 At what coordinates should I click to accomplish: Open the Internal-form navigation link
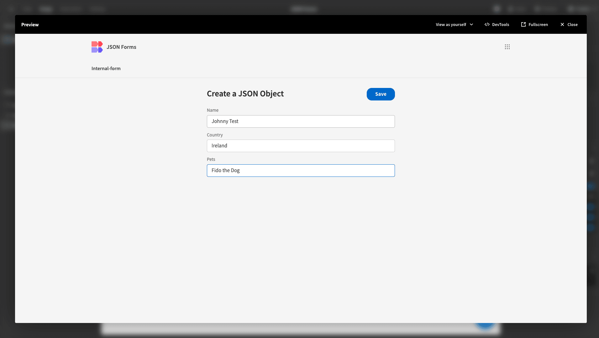point(106,69)
